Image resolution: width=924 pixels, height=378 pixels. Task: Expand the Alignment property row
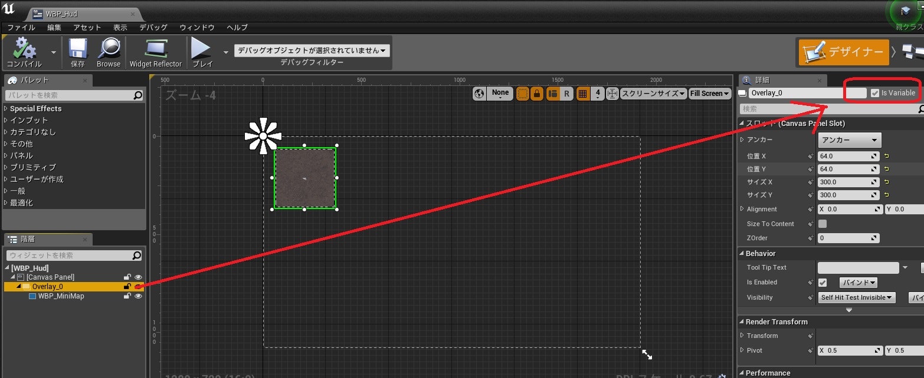pyautogui.click(x=742, y=209)
